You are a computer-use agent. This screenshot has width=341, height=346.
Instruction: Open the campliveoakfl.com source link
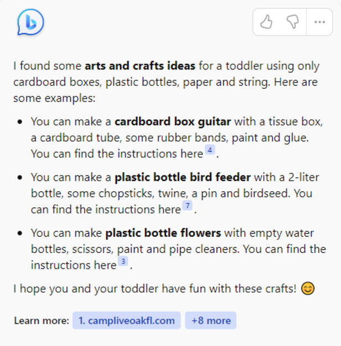click(x=126, y=320)
